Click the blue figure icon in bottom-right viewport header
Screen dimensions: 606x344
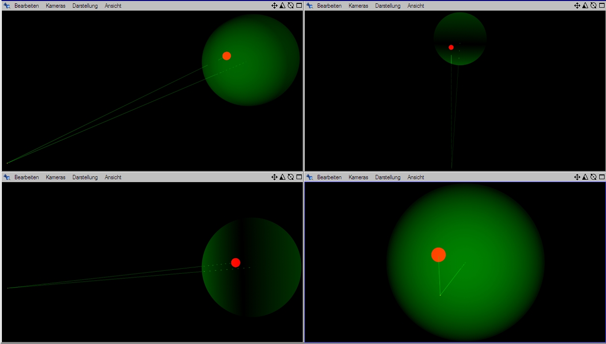click(x=310, y=177)
